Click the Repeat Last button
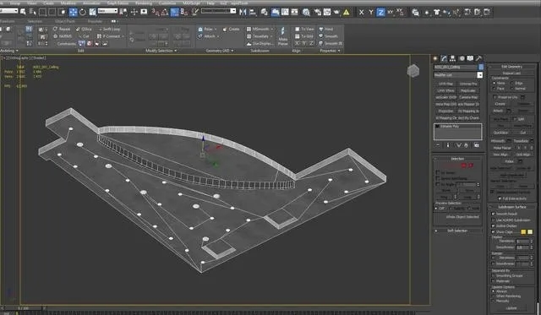Image resolution: width=541 pixels, height=315 pixels. point(512,73)
